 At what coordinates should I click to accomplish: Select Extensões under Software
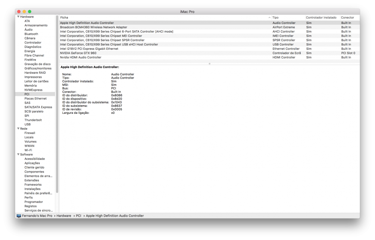[x=31, y=180]
